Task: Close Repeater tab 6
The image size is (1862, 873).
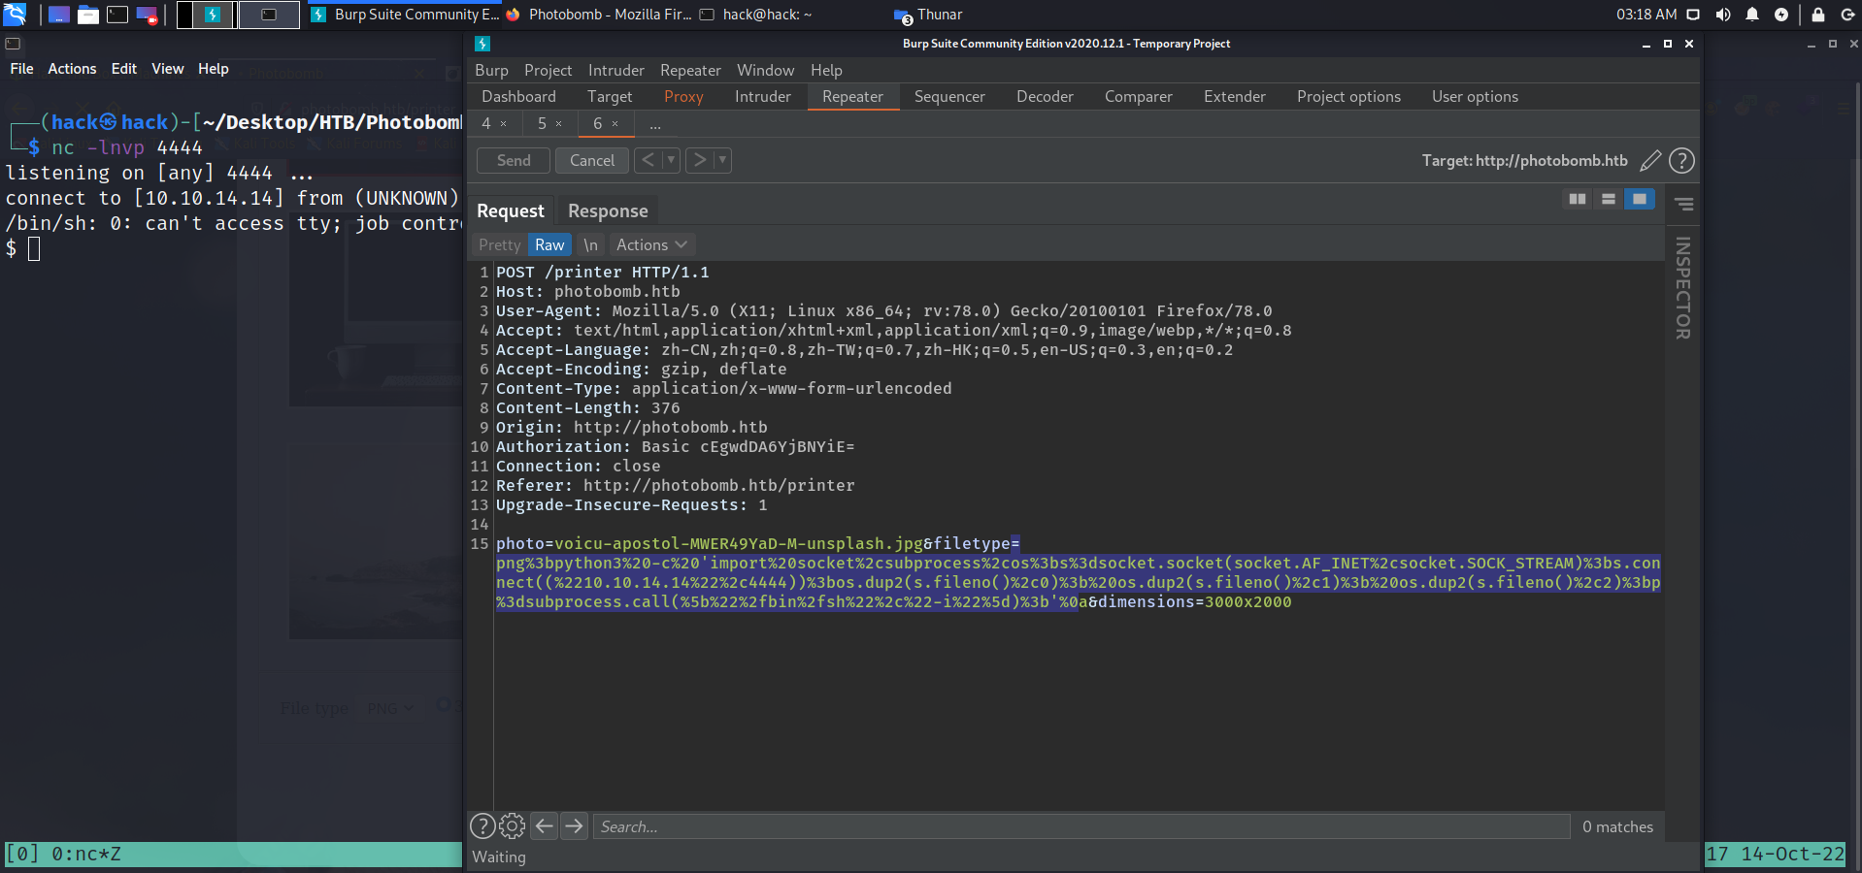Action: [x=615, y=124]
